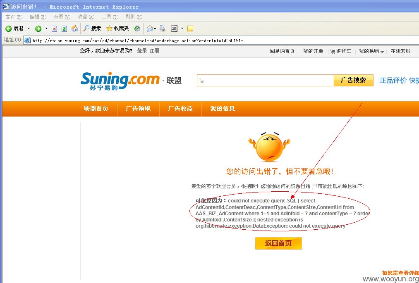Open the 收藏(A) menu

point(86,17)
